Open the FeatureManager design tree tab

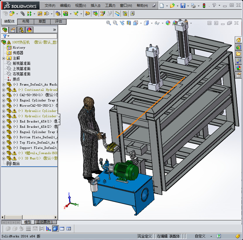click(x=5, y=30)
